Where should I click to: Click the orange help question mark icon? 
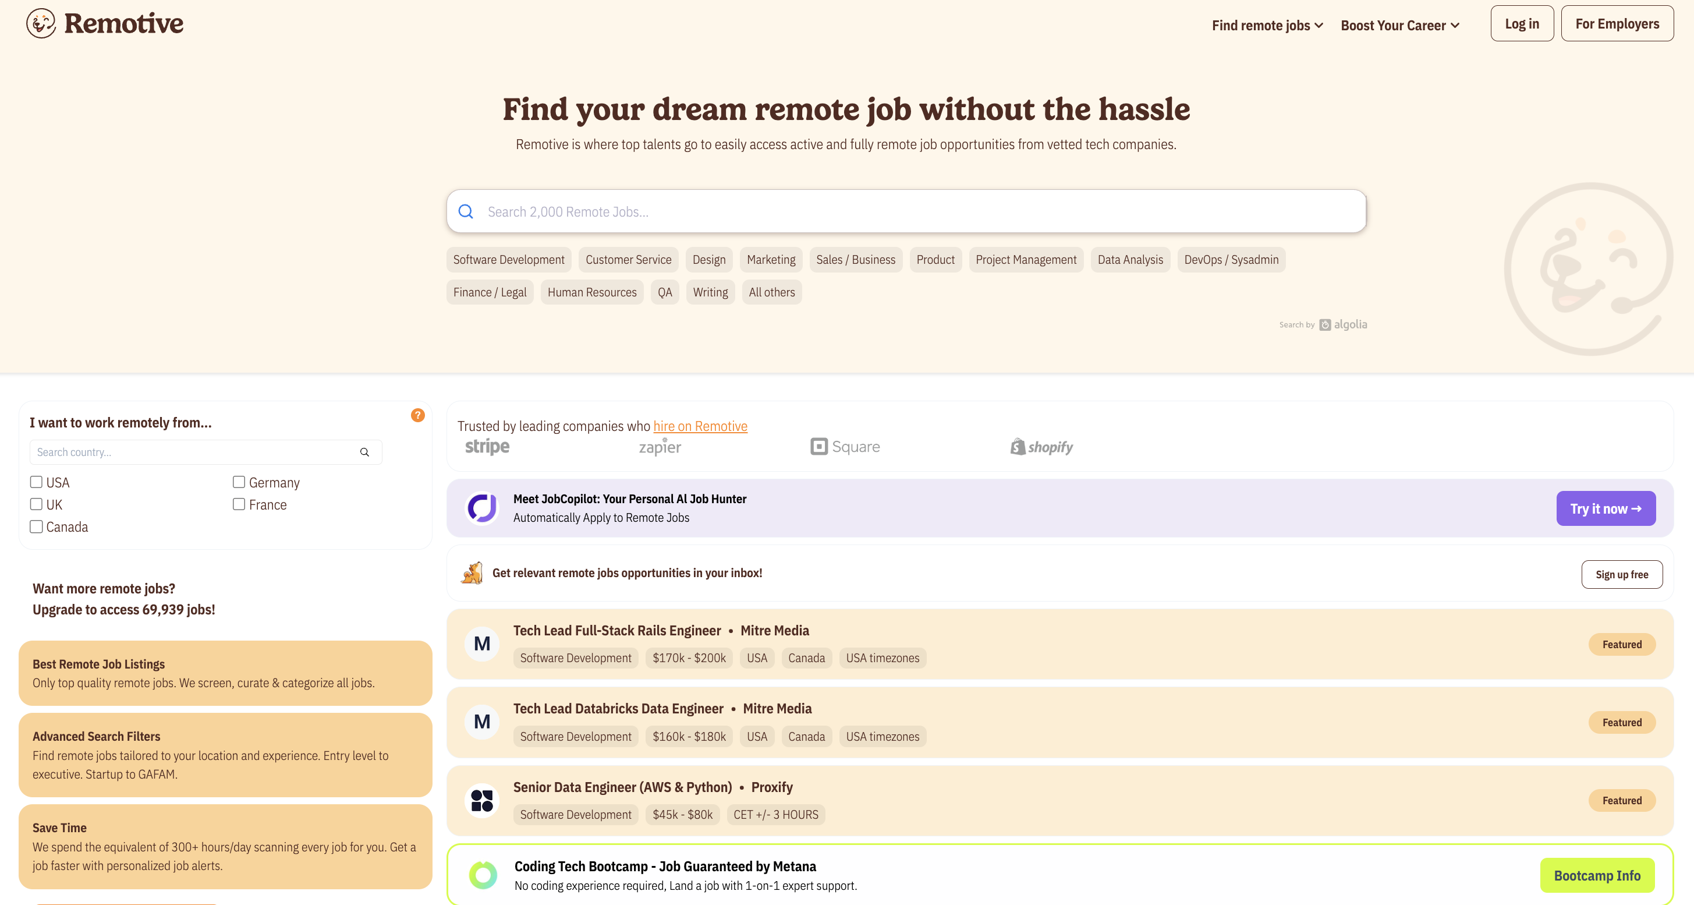click(417, 415)
